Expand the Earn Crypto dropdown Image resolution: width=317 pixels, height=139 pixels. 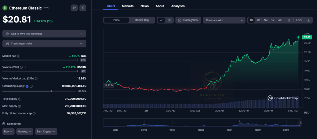pyautogui.click(x=46, y=132)
